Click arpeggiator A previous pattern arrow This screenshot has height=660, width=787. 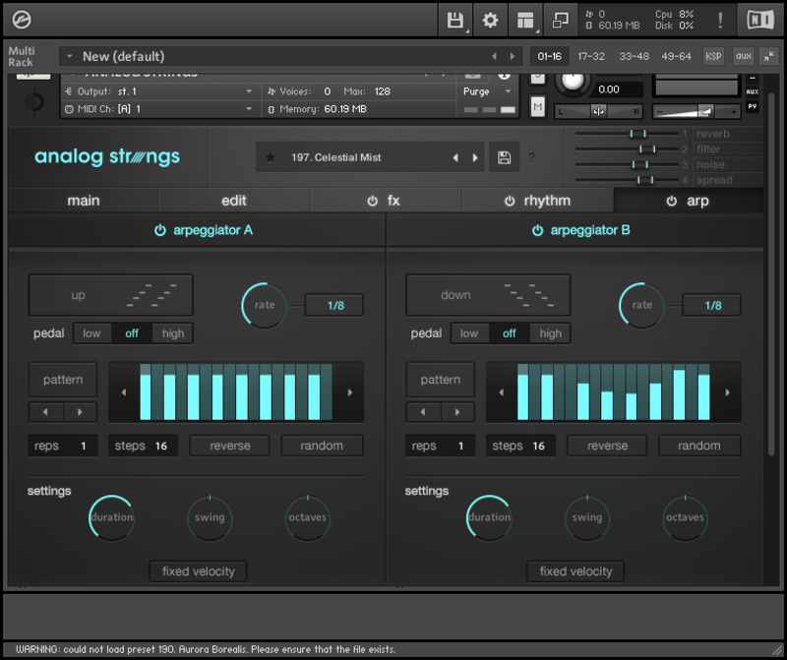pos(45,412)
